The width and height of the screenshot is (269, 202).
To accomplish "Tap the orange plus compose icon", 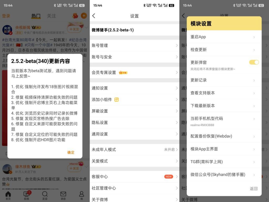I will (84, 16).
